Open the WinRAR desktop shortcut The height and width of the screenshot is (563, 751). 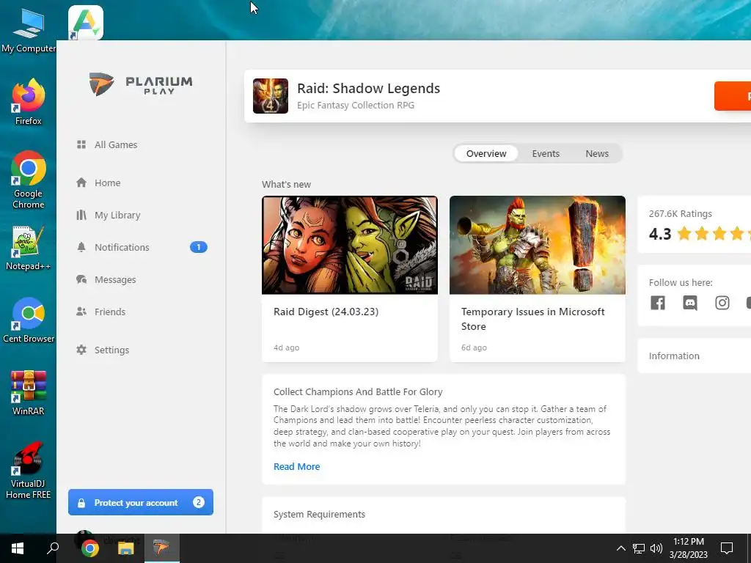[29, 393]
